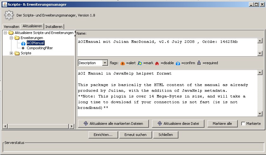Click the =mark legend text

(x=148, y=63)
